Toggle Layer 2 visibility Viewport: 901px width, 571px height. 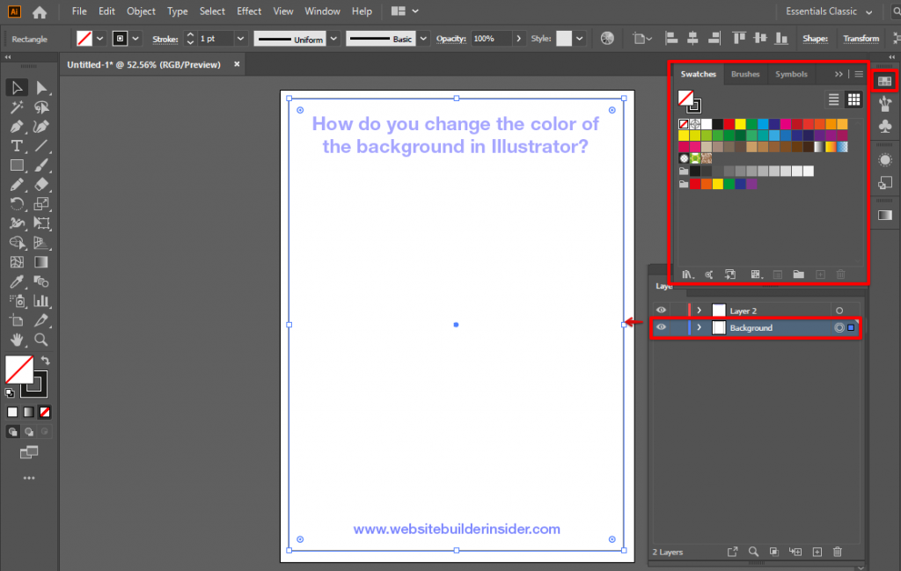661,309
